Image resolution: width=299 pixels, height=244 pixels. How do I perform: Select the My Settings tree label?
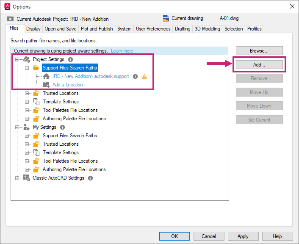coord(44,127)
